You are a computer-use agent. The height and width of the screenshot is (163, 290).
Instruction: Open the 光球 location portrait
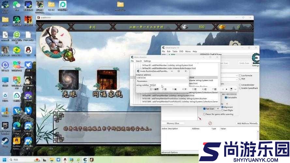click(x=69, y=80)
